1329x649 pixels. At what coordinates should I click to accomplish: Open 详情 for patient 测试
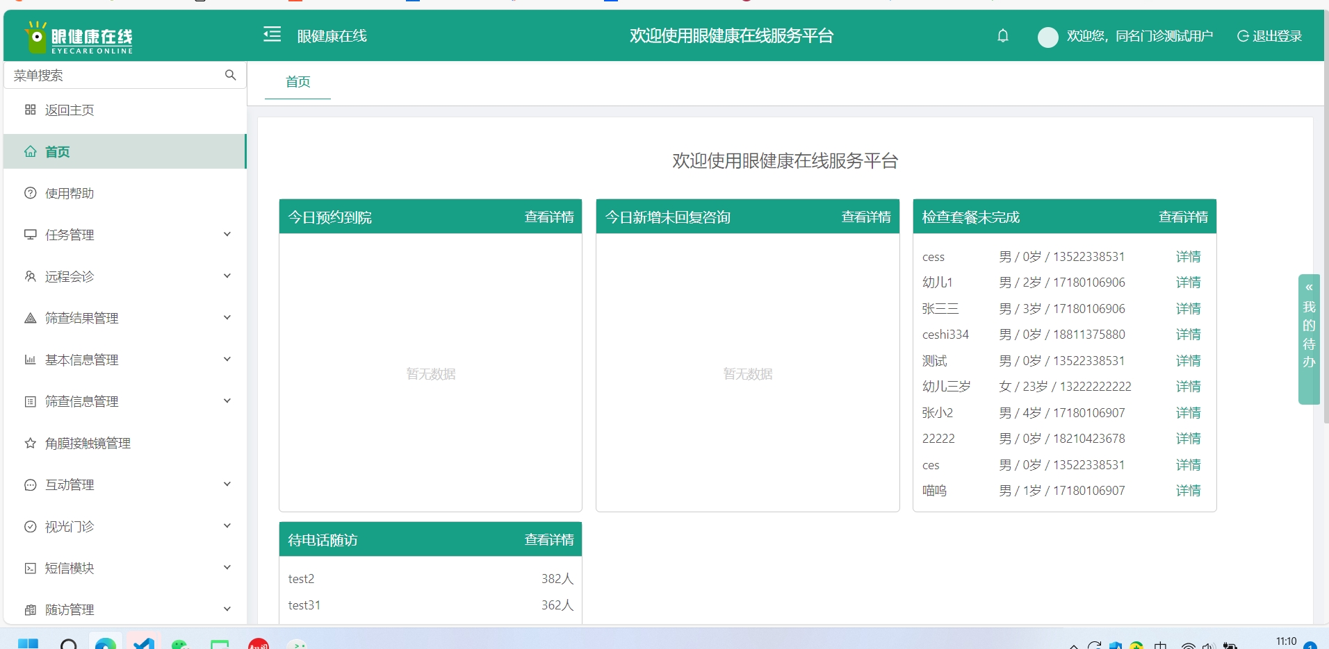1189,361
